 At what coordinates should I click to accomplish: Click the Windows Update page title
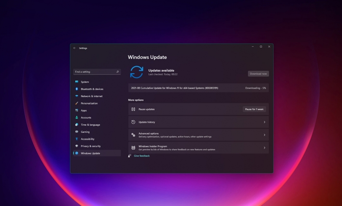tap(147, 57)
